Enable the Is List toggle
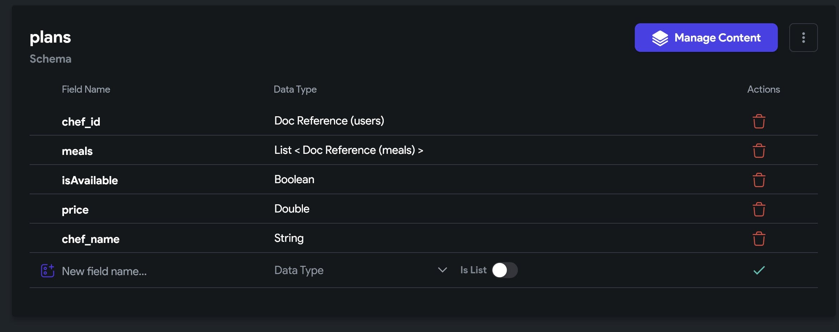This screenshot has height=332, width=839. 505,270
